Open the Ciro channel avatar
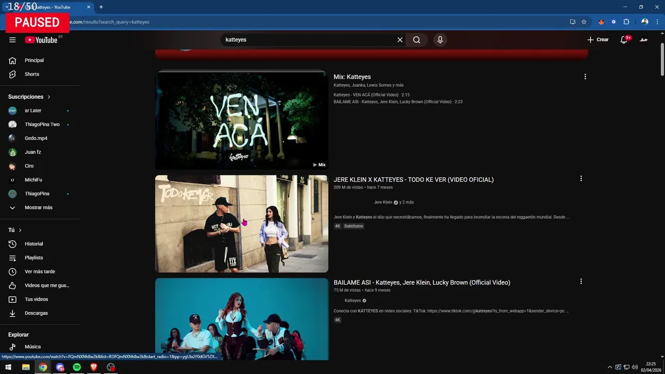 [12, 166]
